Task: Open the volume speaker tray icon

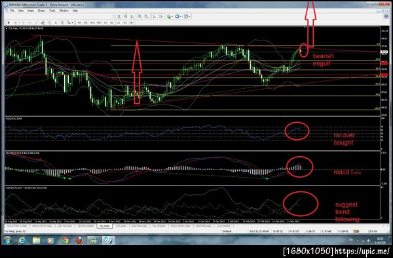Action: tap(368, 241)
